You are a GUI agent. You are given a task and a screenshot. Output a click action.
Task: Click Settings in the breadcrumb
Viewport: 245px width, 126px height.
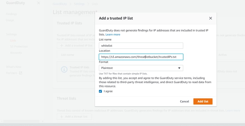[x=79, y=4]
